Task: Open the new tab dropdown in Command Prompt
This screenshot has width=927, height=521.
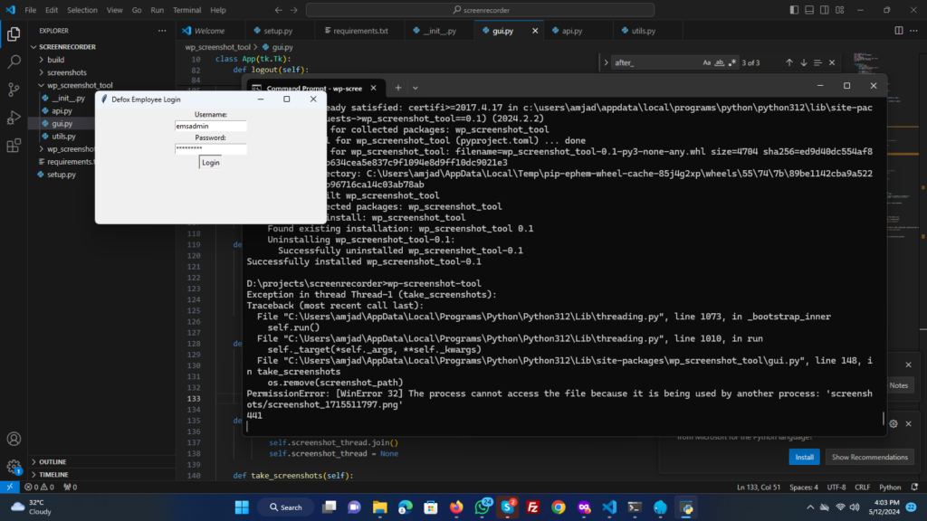Action: click(x=415, y=88)
